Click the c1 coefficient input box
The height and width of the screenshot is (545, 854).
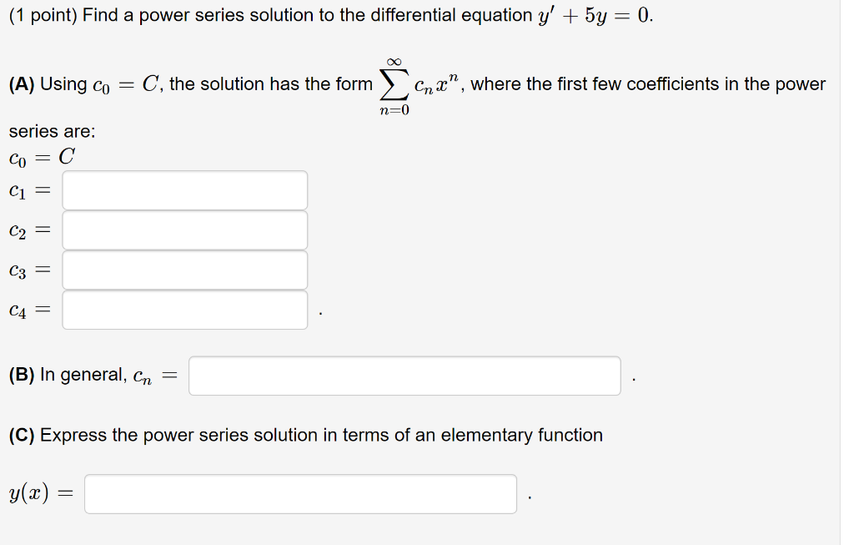[185, 189]
